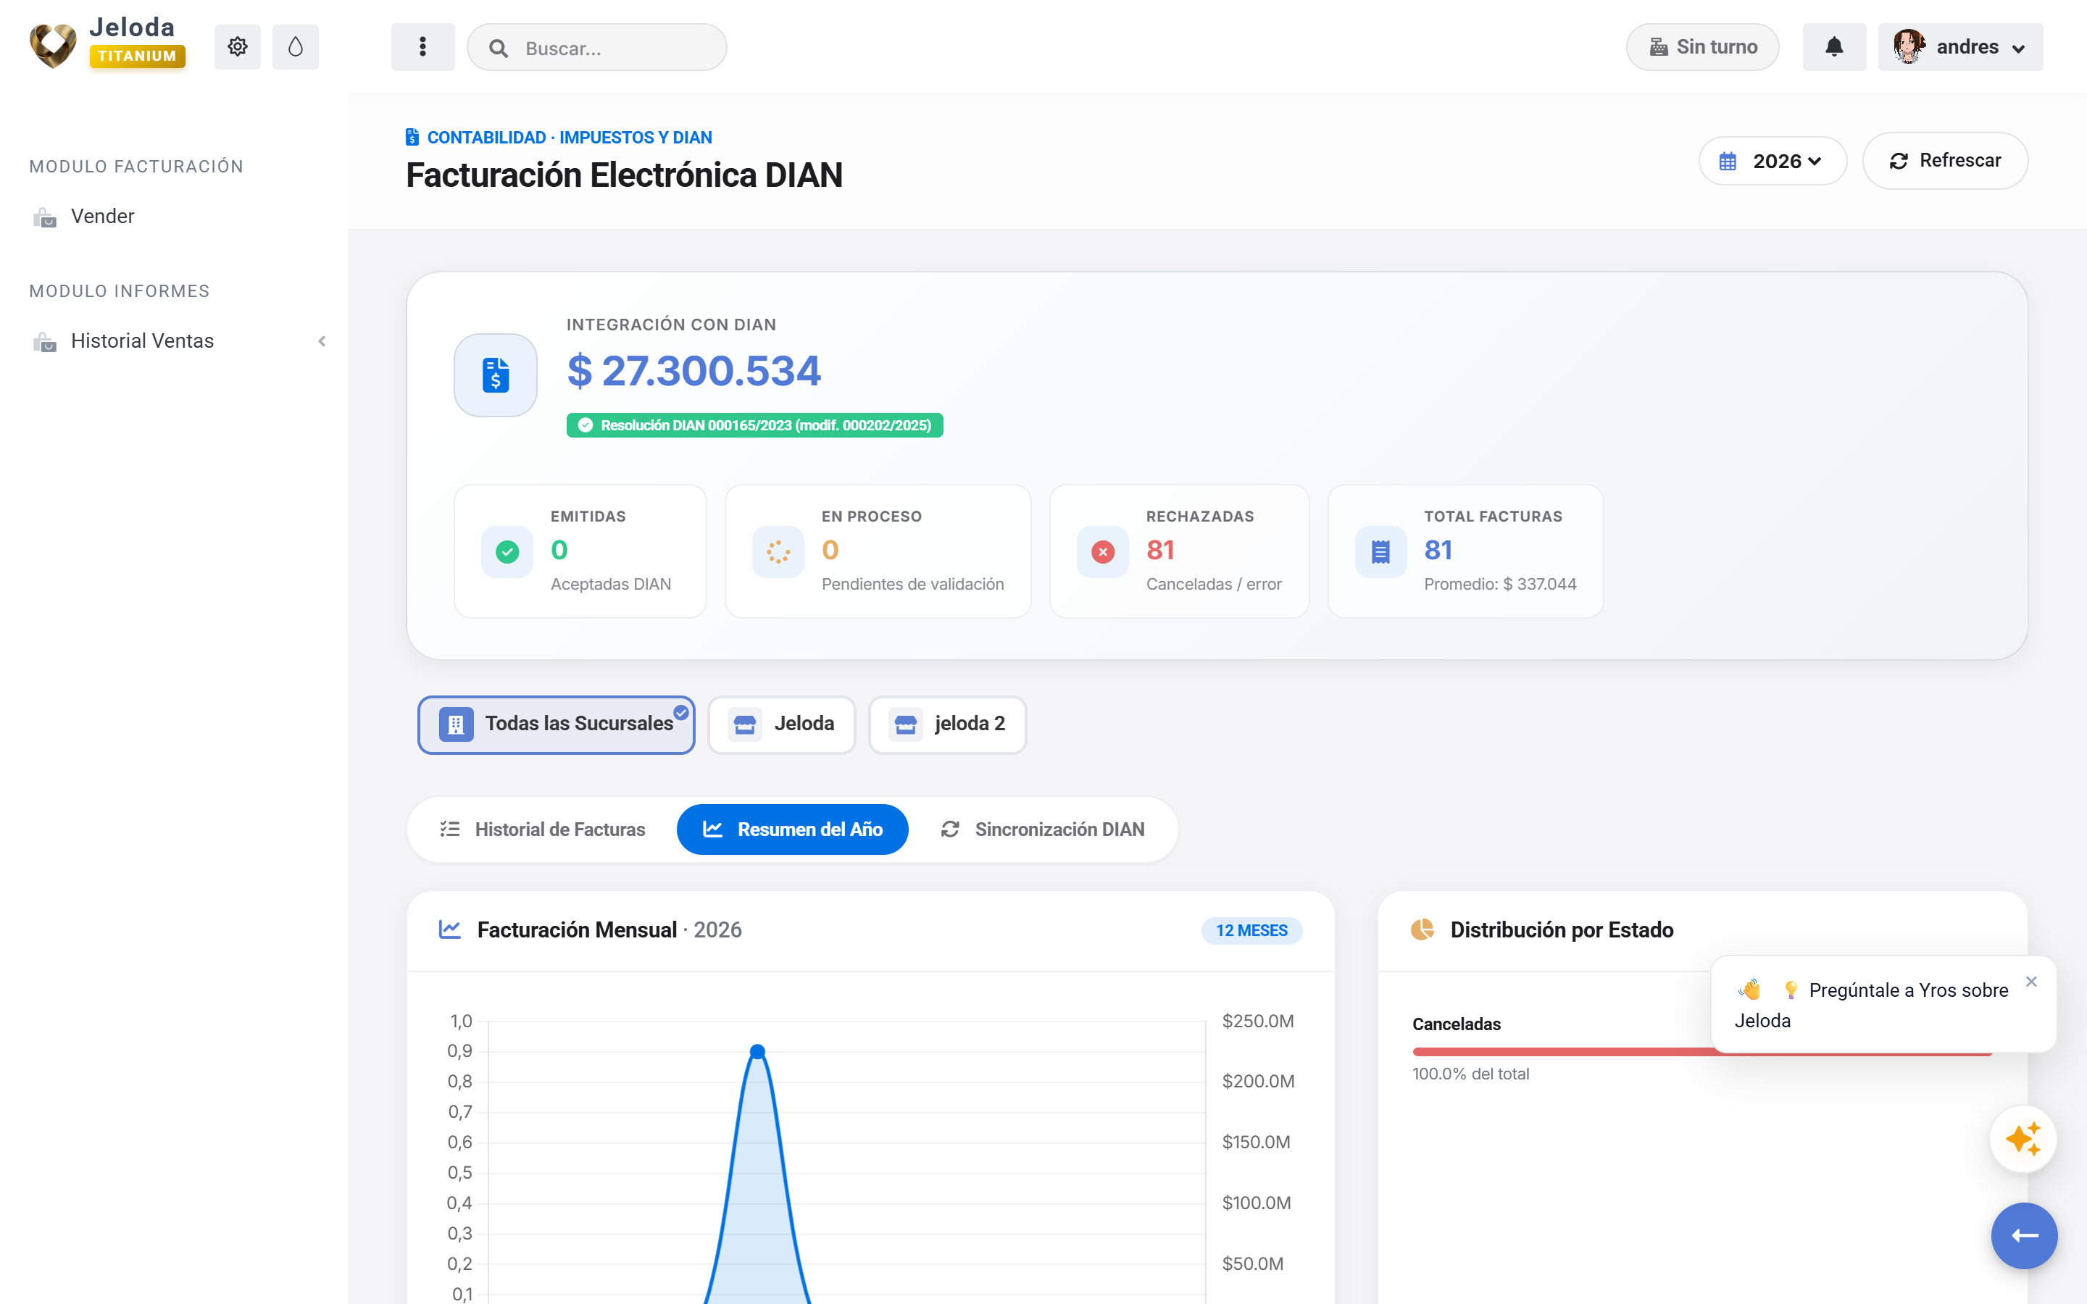Switch to Sincronización DIAN tab
Screen dimensions: 2087x1304
pos(1043,829)
